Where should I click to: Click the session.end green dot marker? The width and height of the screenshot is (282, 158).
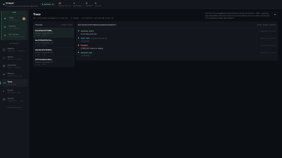[78, 53]
